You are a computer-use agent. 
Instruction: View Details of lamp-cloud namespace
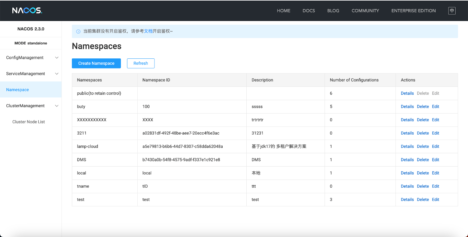click(407, 147)
